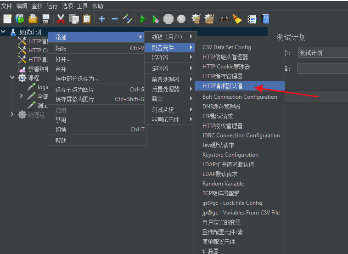348x254 pixels.
Task: Choose JDBC Connection Configuration
Action: pyautogui.click(x=240, y=135)
